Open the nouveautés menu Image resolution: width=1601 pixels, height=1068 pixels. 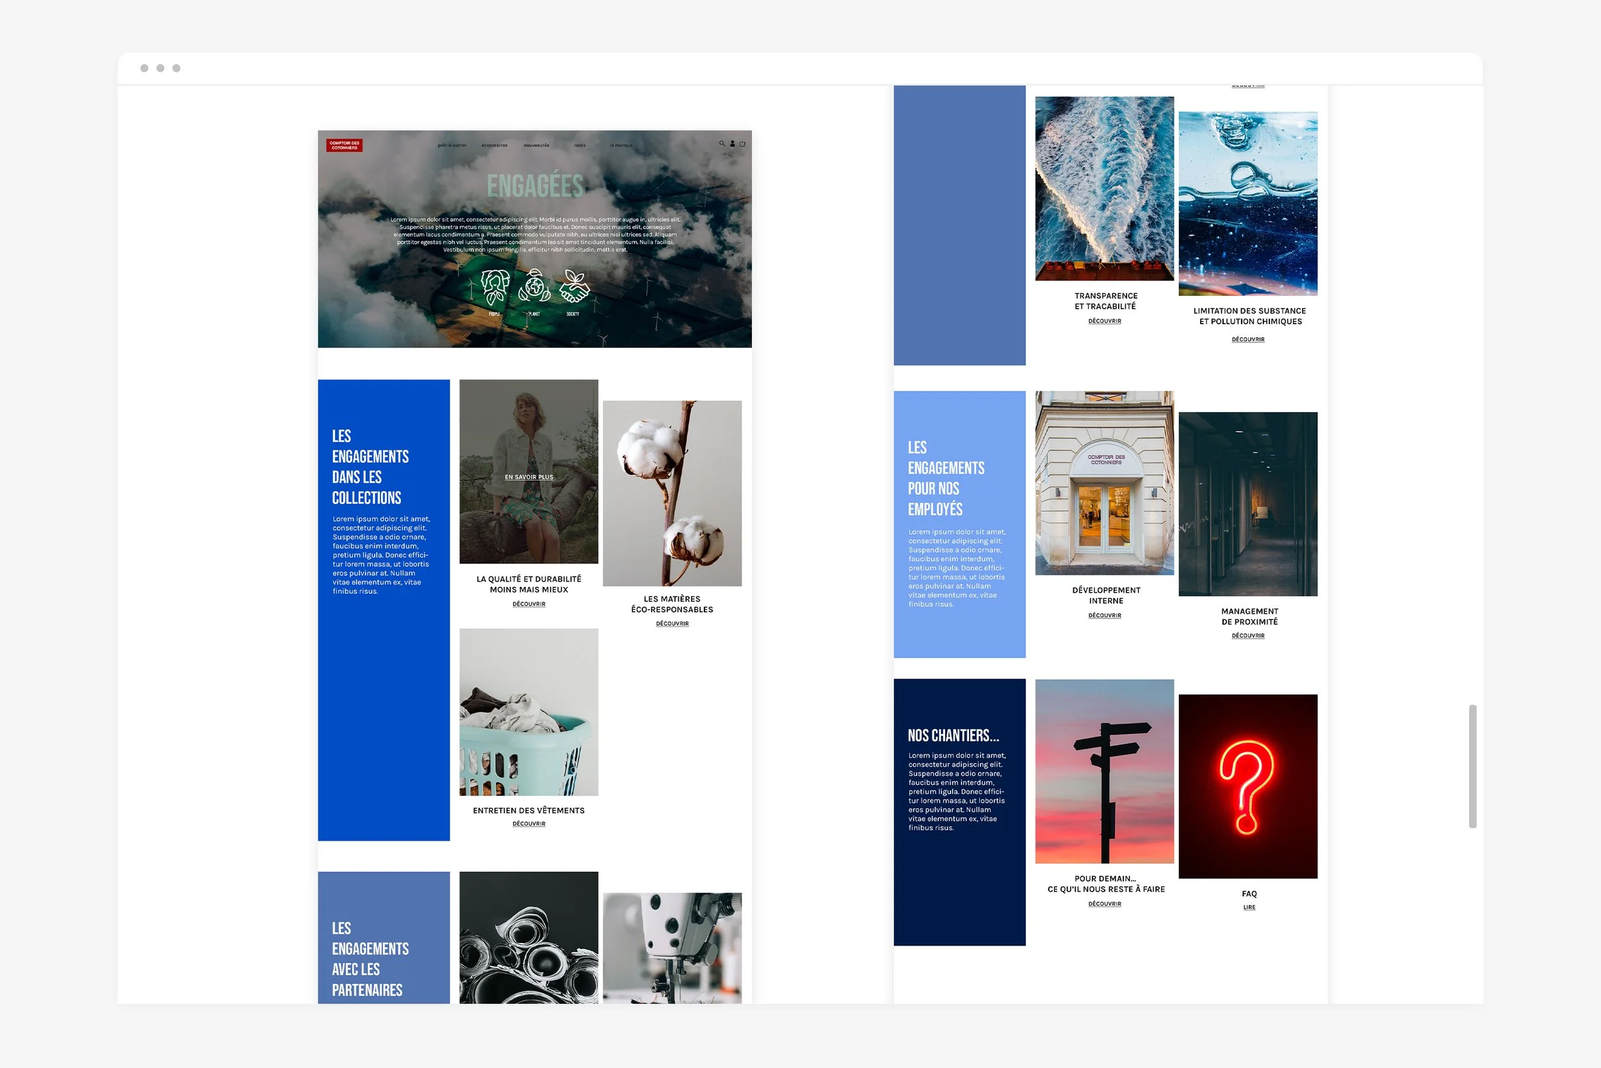[x=538, y=145]
